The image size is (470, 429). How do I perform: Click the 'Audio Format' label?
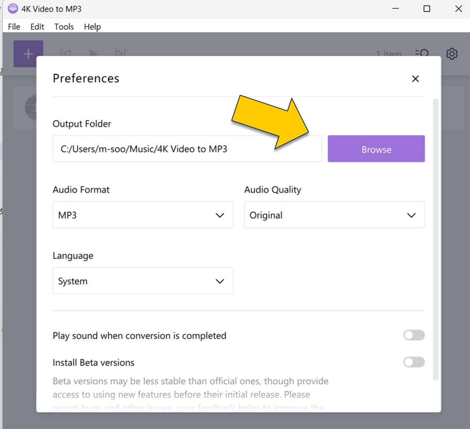(81, 190)
